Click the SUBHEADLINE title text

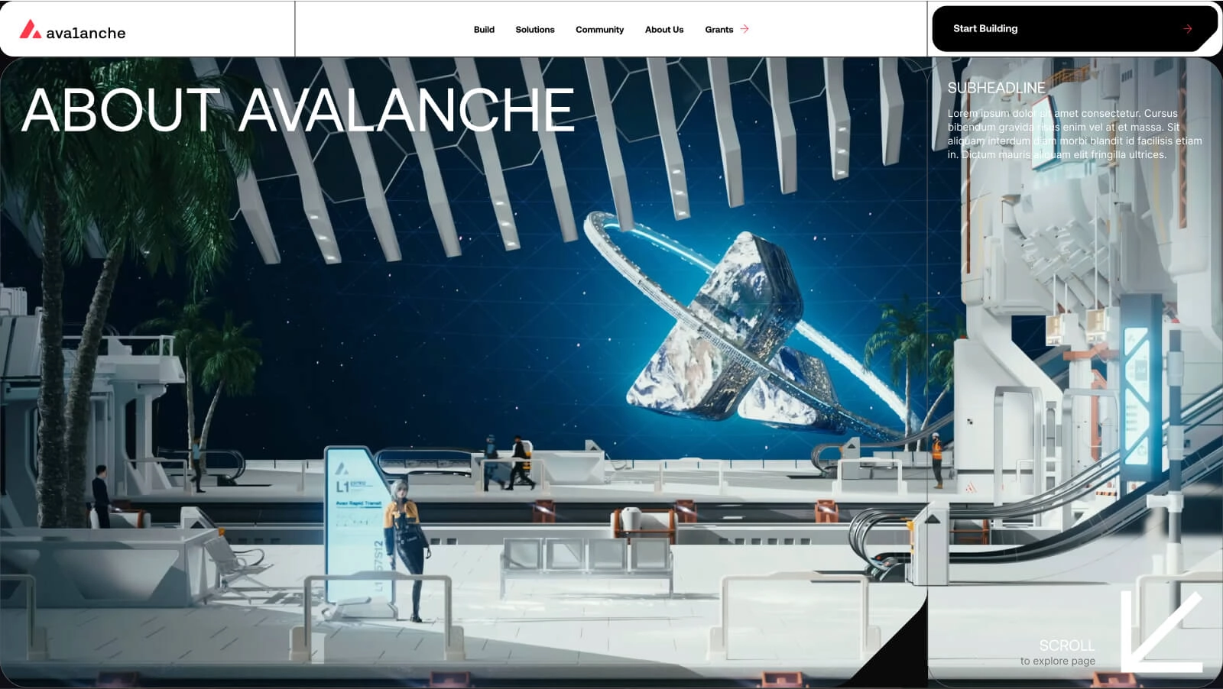click(996, 88)
